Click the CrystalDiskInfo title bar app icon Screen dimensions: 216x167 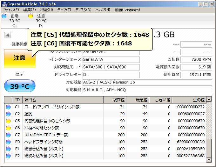click(x=4, y=4)
